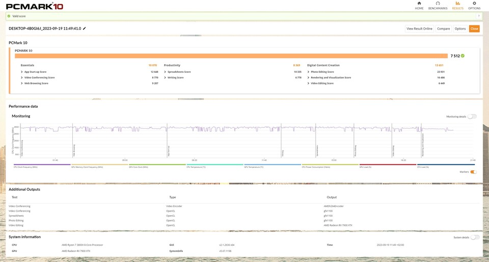Open the Home tab icon
The height and width of the screenshot is (262, 489).
tap(419, 4)
